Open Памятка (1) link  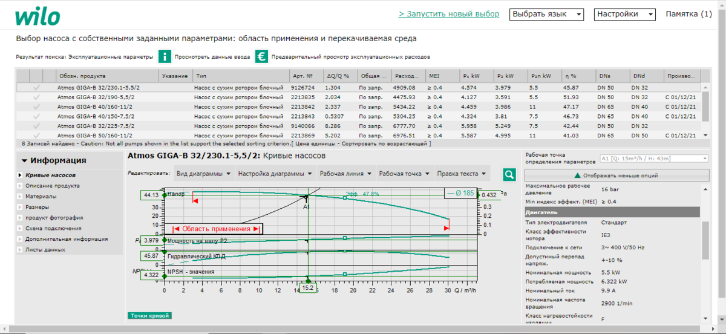click(688, 14)
